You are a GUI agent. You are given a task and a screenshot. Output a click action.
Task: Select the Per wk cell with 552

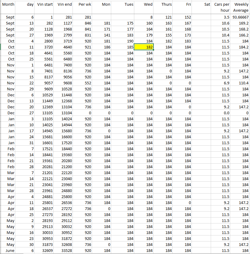pyautogui.click(x=83, y=83)
